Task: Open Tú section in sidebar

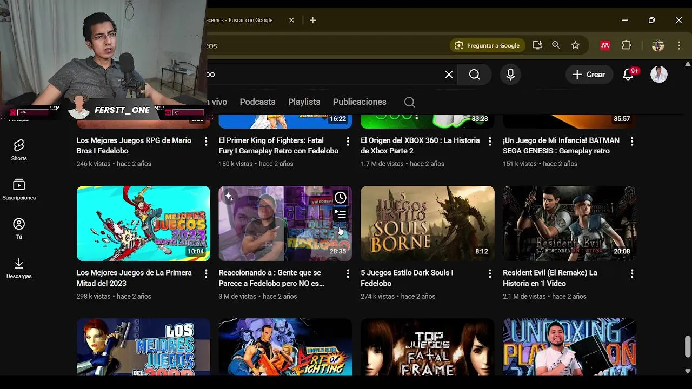Action: tap(19, 229)
